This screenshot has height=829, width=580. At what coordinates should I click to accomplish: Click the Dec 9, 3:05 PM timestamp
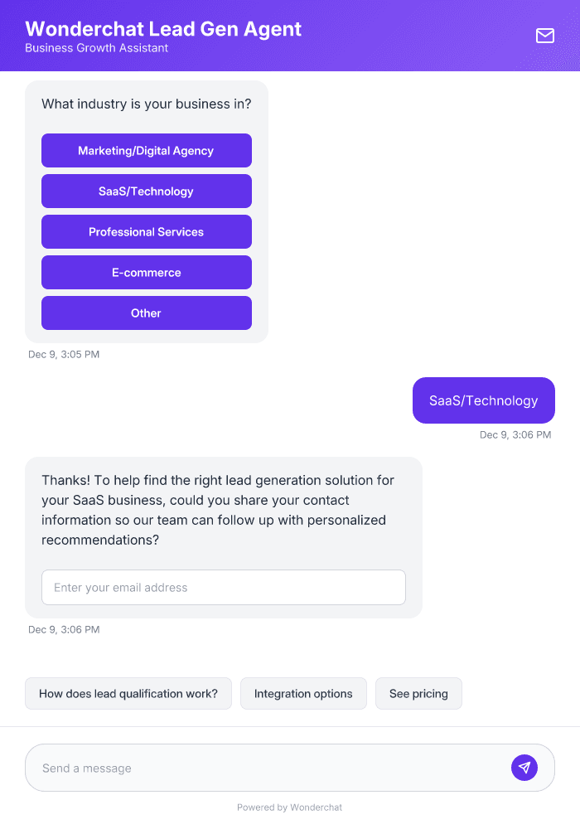tap(63, 354)
